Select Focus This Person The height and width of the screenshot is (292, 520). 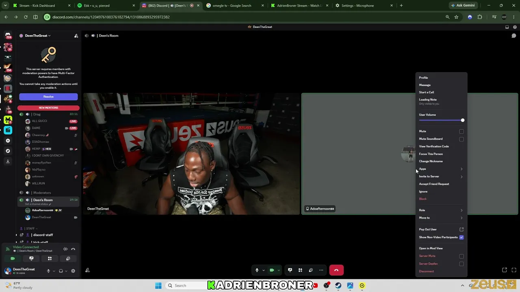pos(441,154)
